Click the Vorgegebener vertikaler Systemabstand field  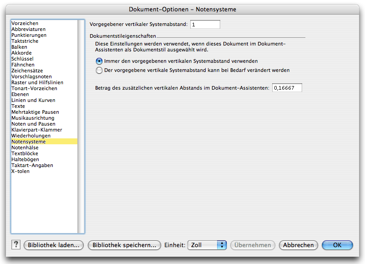pos(205,25)
